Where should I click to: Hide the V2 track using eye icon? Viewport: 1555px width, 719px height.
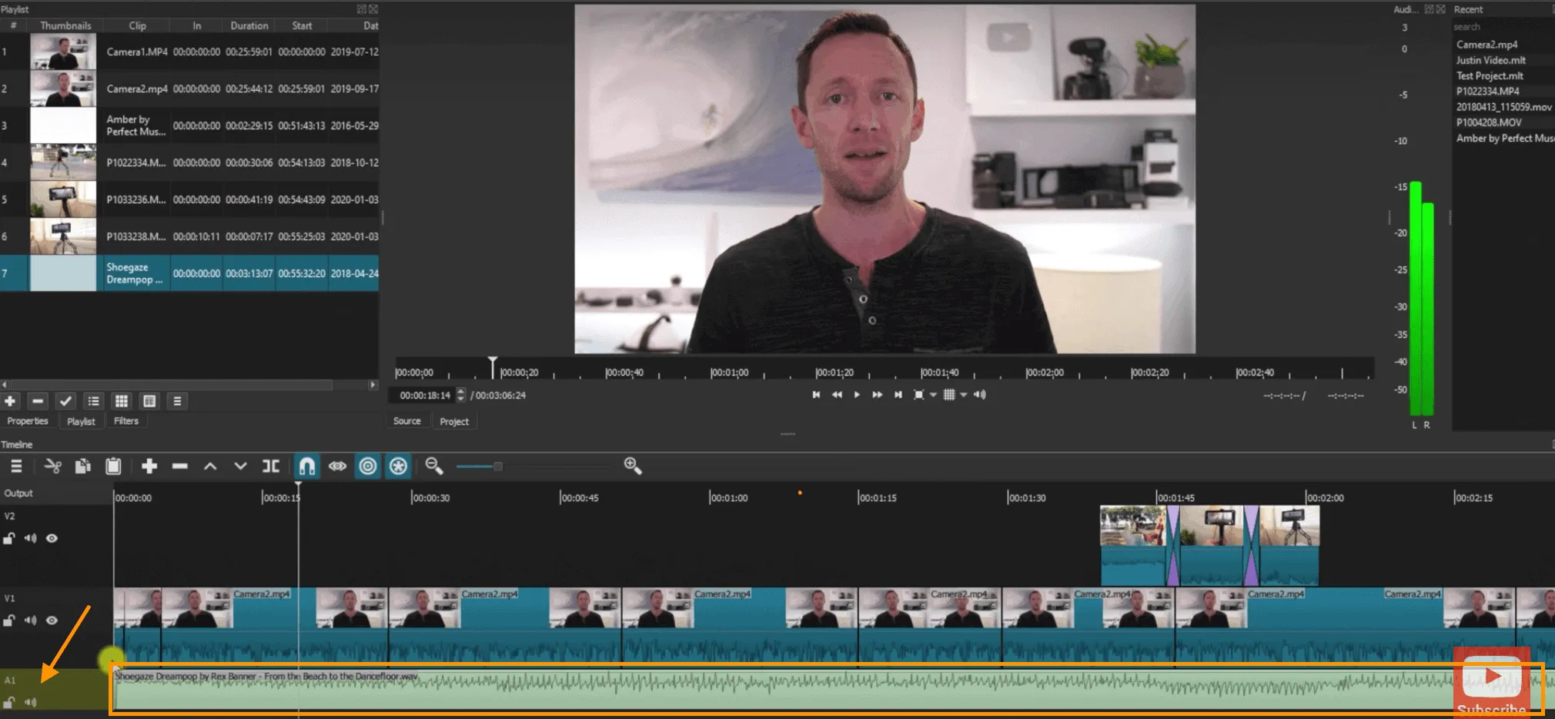[x=52, y=539]
